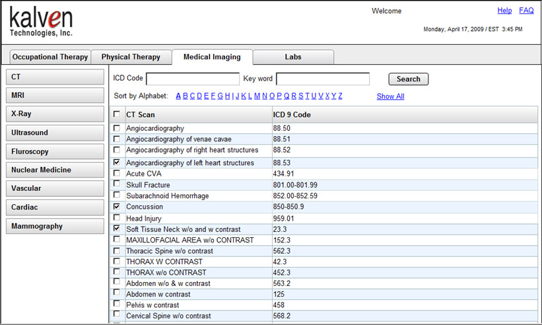Focus the Key word text field
The width and height of the screenshot is (542, 325).
point(322,79)
